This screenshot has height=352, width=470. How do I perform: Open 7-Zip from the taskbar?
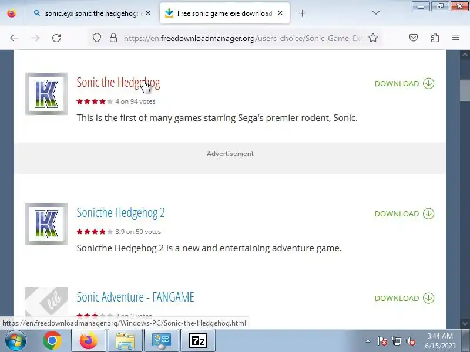point(198,340)
